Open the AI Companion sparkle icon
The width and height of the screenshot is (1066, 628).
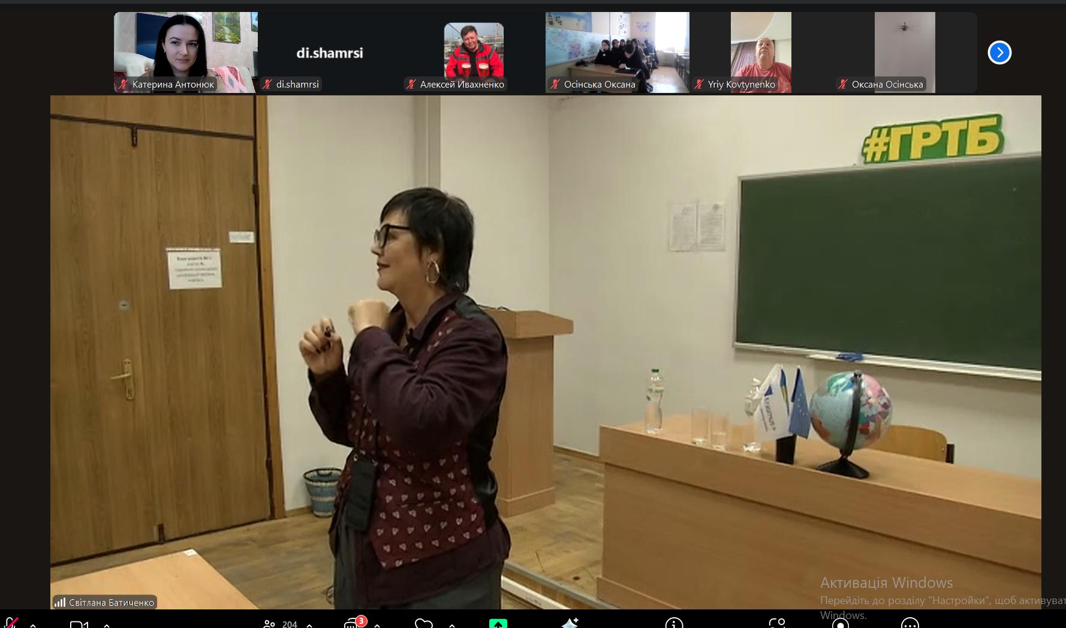pos(570,624)
